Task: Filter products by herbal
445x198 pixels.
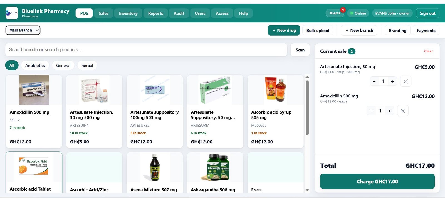Action: (87, 66)
